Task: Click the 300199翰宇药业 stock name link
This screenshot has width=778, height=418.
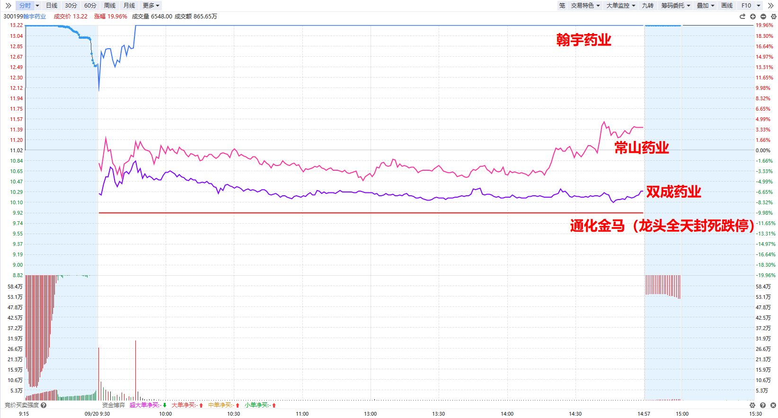Action: tap(25, 17)
